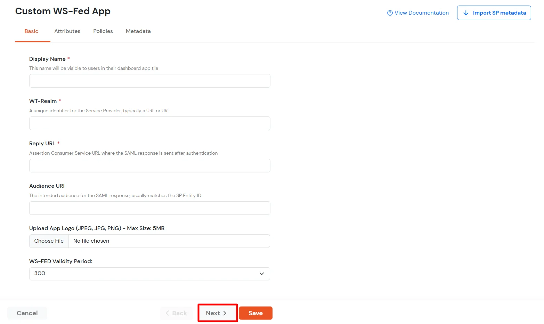Click the chevron on the validity period dropdown
544x324 pixels.
tap(262, 274)
